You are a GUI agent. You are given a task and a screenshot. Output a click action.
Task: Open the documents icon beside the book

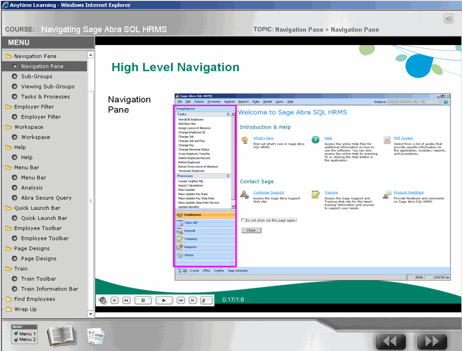(x=96, y=336)
